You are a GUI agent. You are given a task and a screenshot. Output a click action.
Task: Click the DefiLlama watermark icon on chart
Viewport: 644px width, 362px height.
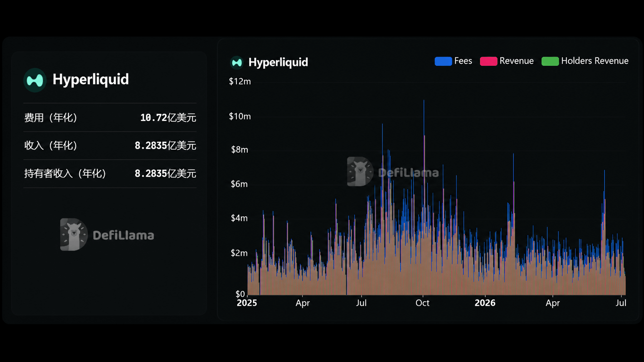(360, 172)
